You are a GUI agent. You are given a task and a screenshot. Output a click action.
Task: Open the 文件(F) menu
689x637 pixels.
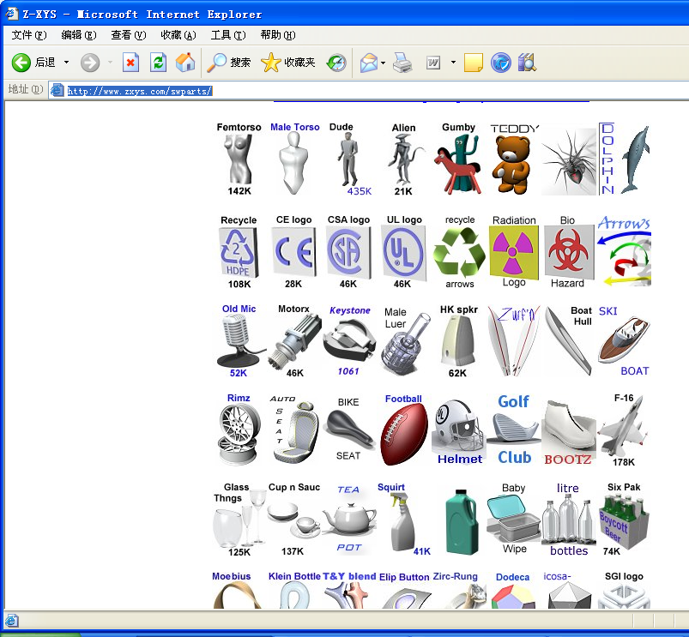pyautogui.click(x=28, y=35)
